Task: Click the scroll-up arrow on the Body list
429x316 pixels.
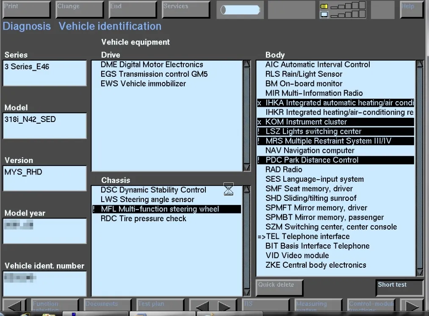Action: click(419, 64)
